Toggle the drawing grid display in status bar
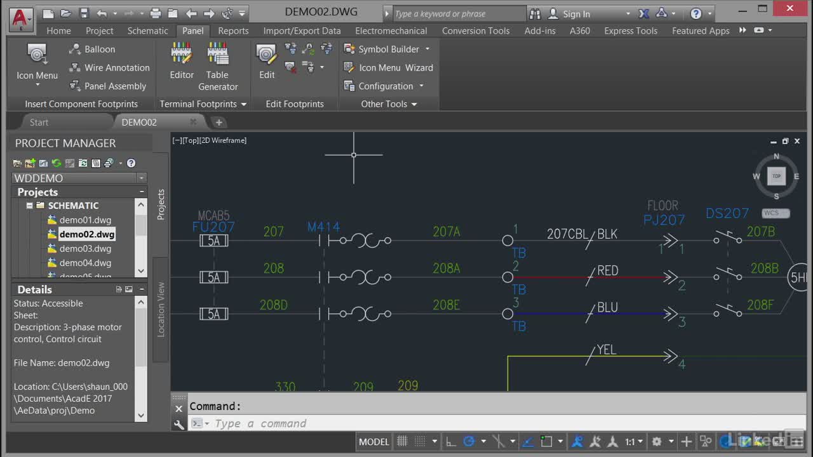 [x=402, y=441]
